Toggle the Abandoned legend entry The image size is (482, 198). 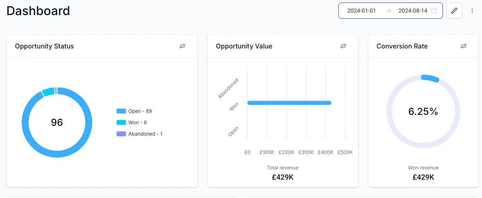click(x=139, y=134)
